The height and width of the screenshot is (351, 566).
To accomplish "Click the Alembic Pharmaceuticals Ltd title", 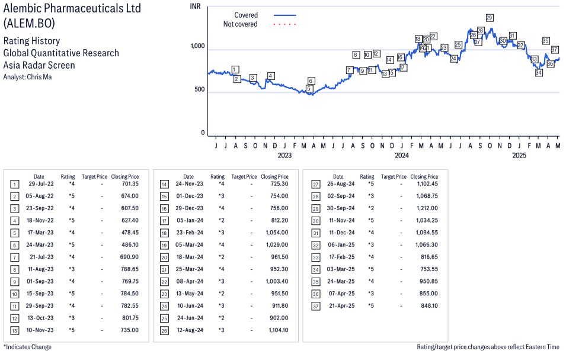I will pyautogui.click(x=72, y=8).
